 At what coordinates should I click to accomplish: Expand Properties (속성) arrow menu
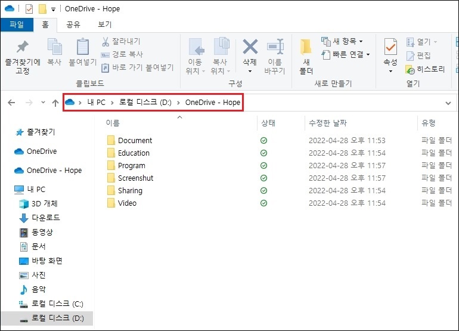coord(390,71)
